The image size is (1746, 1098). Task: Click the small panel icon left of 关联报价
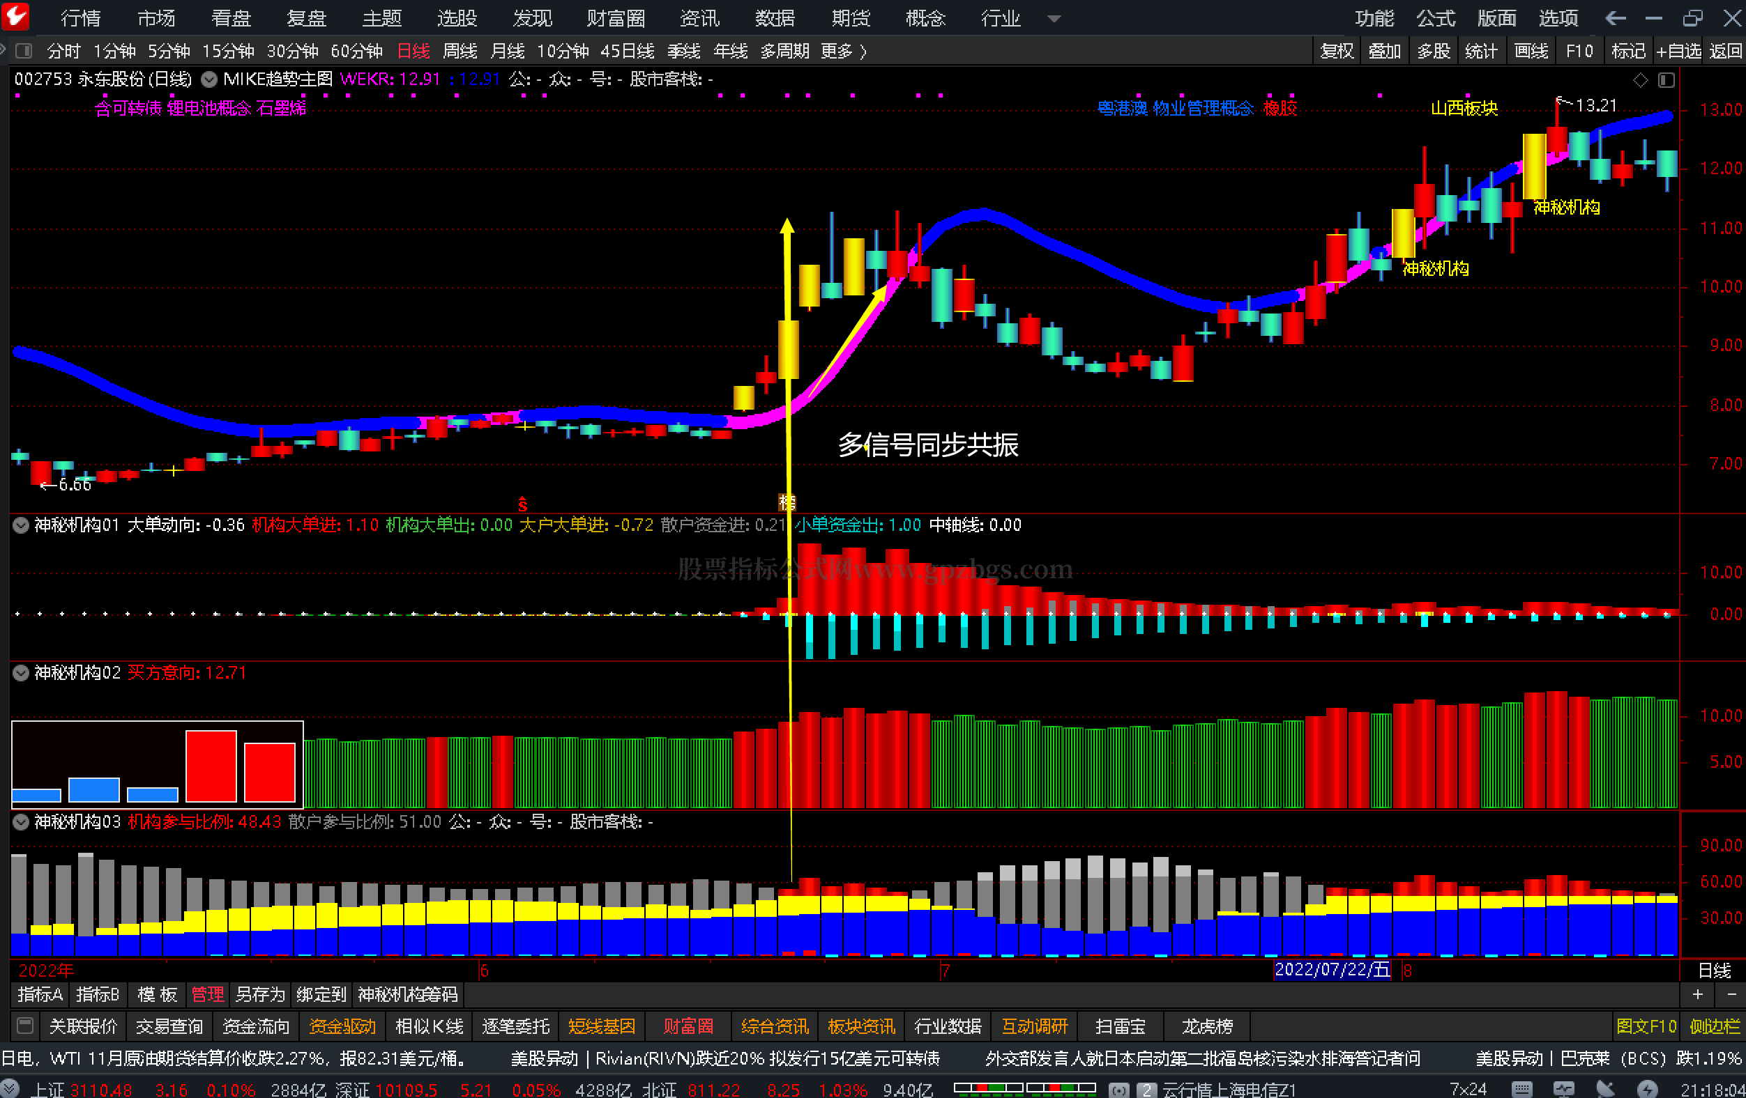pos(24,1026)
